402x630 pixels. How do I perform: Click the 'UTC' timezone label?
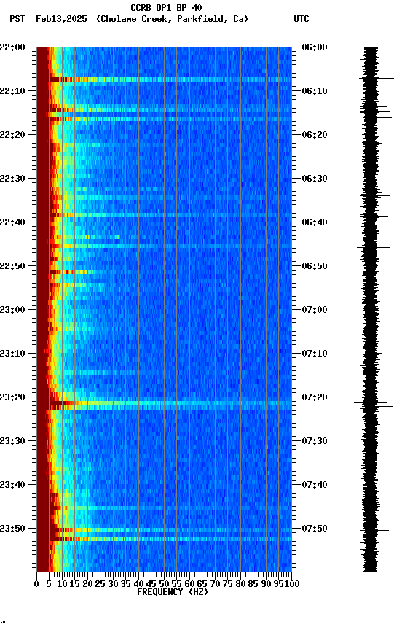301,19
